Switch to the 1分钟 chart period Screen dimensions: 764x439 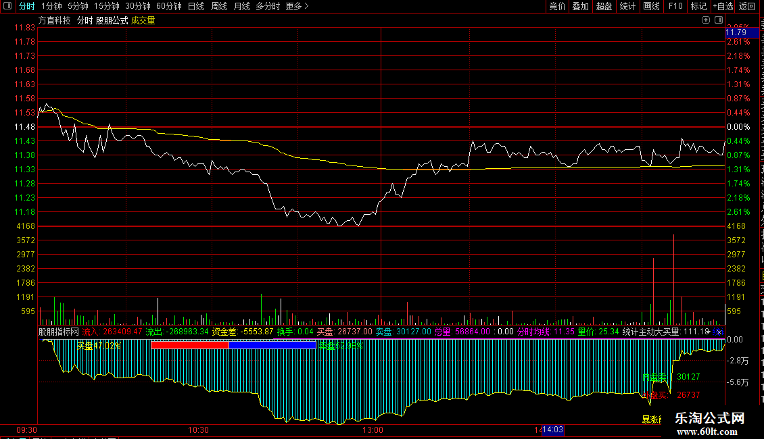pyautogui.click(x=51, y=6)
